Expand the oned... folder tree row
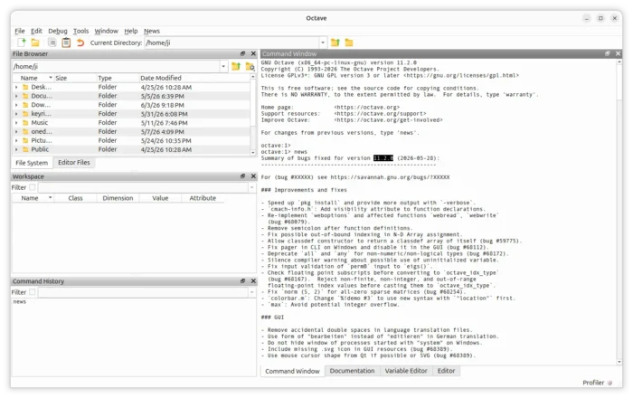Screen dimensions: 633x398 [x=16, y=131]
